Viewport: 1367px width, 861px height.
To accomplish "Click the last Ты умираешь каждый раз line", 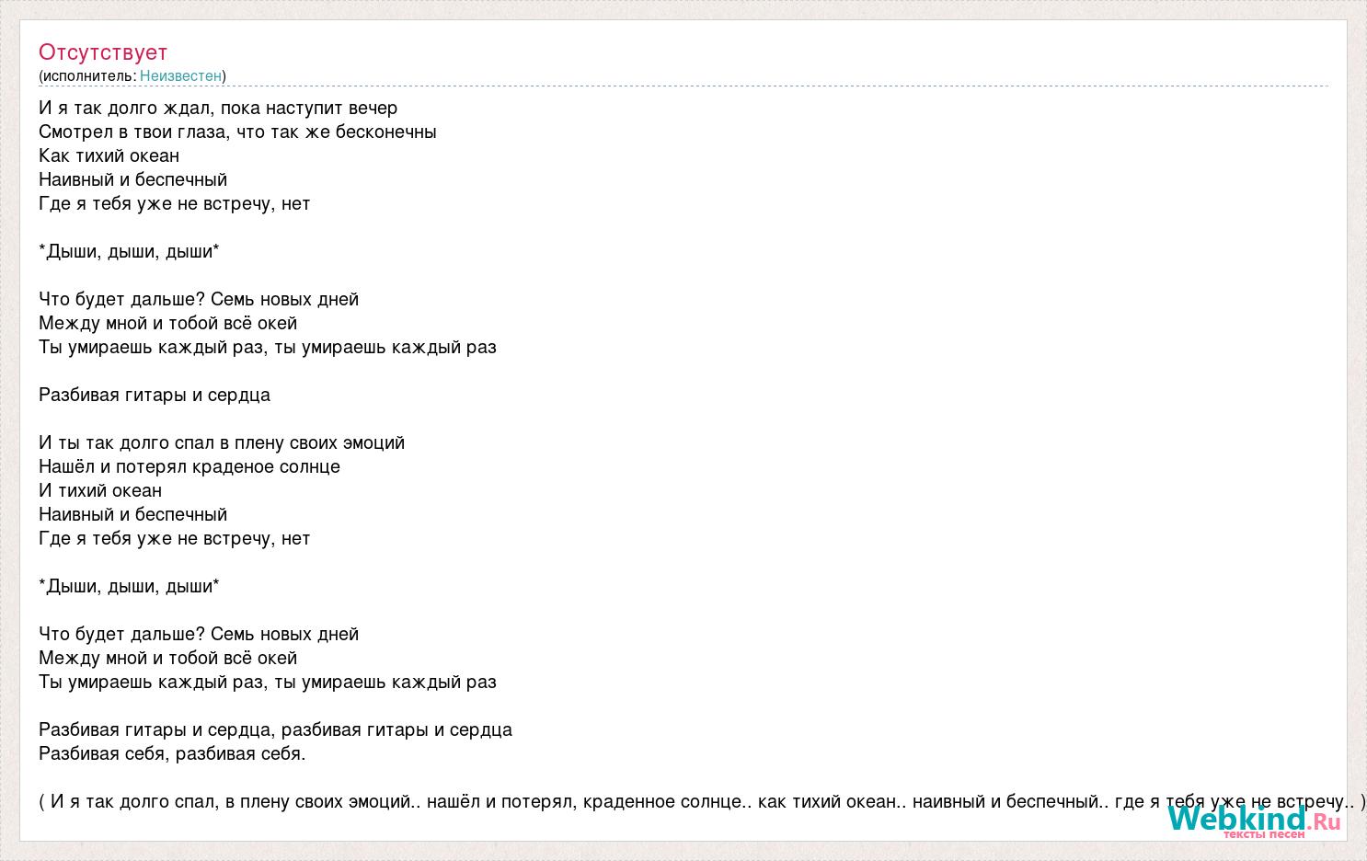I will coord(268,682).
